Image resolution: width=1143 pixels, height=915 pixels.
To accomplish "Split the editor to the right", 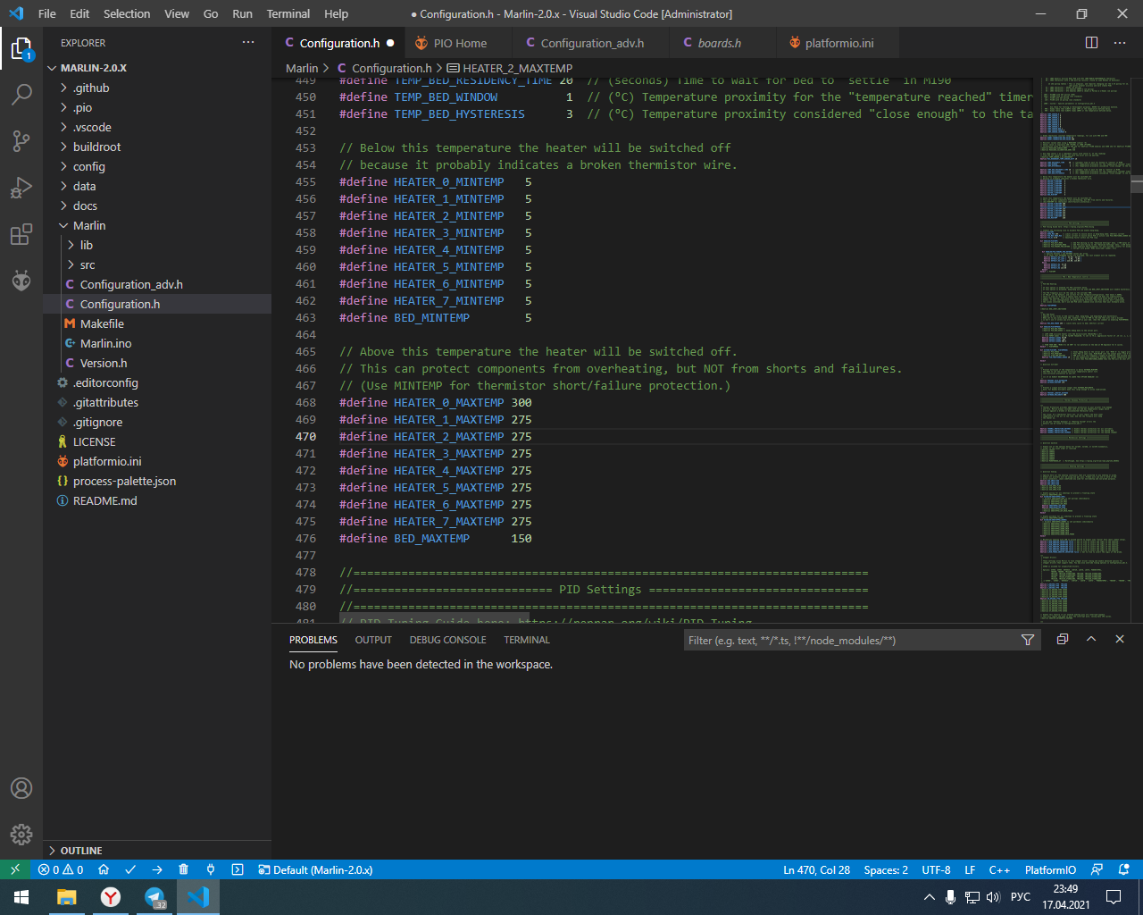I will point(1091,43).
